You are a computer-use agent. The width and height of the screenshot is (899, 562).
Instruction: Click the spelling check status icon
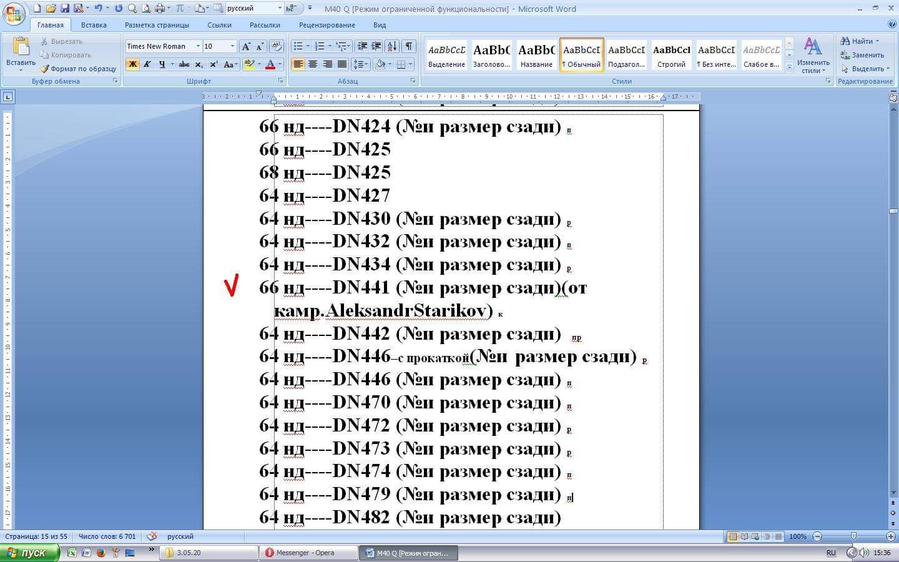[x=152, y=536]
